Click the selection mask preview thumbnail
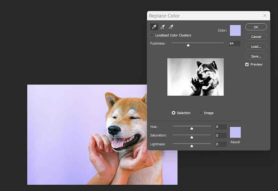278x191 pixels. click(195, 77)
